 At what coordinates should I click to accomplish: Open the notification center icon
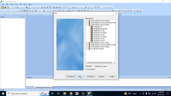click(168, 94)
